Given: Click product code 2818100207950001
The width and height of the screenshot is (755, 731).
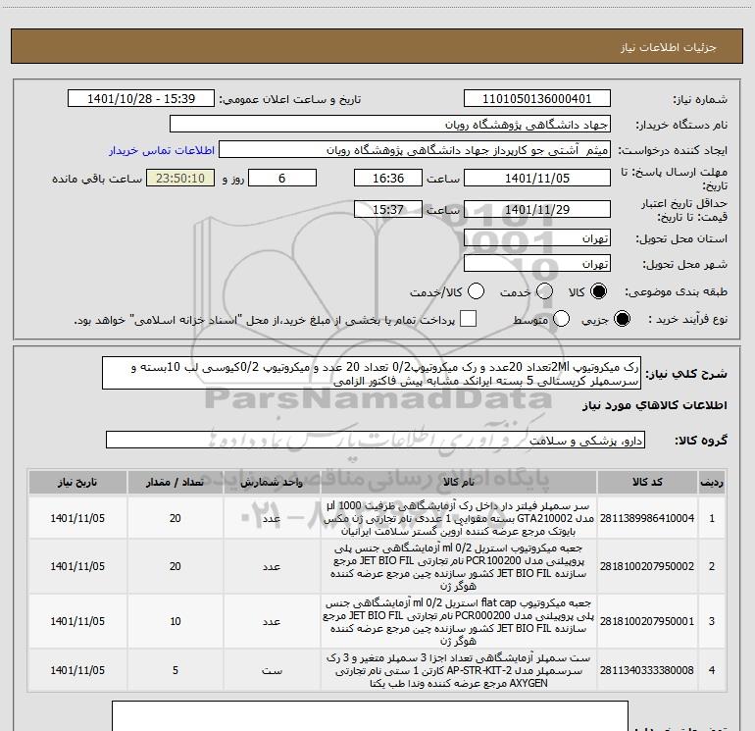Looking at the screenshot, I should click(647, 621).
